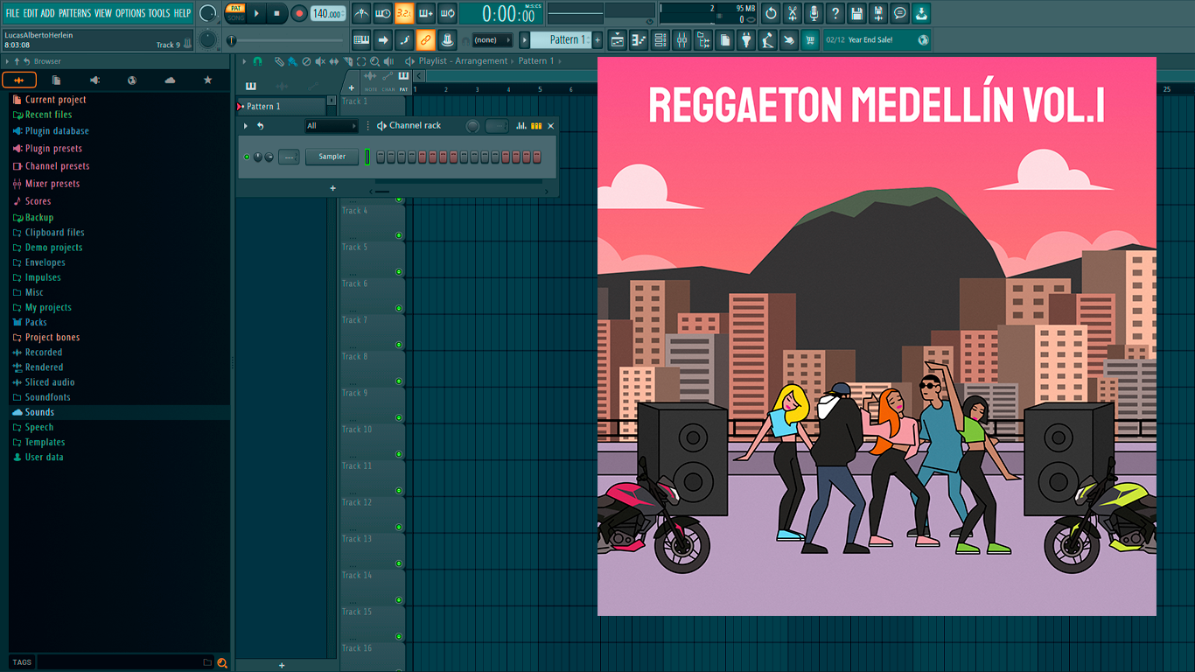Open the Playlist view icon
The height and width of the screenshot is (672, 1195).
tap(618, 39)
